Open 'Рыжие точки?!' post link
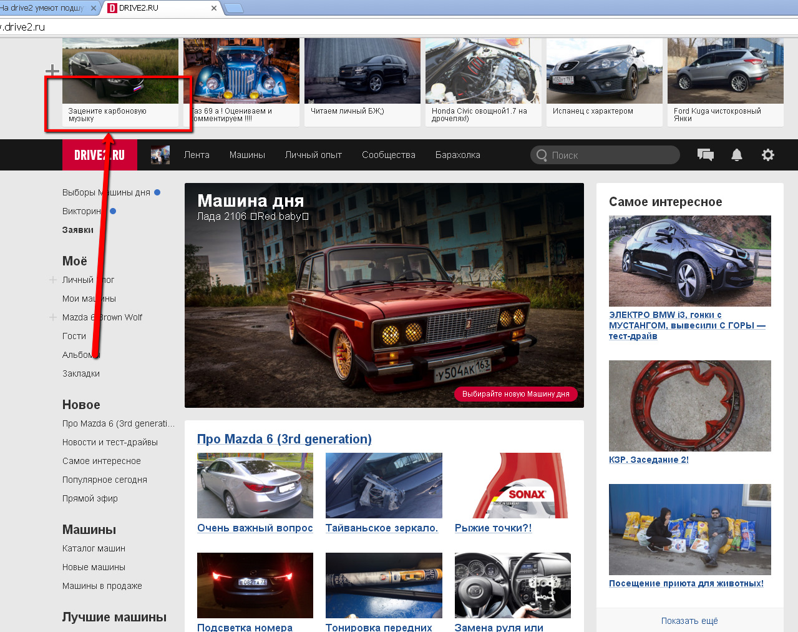 coord(494,528)
